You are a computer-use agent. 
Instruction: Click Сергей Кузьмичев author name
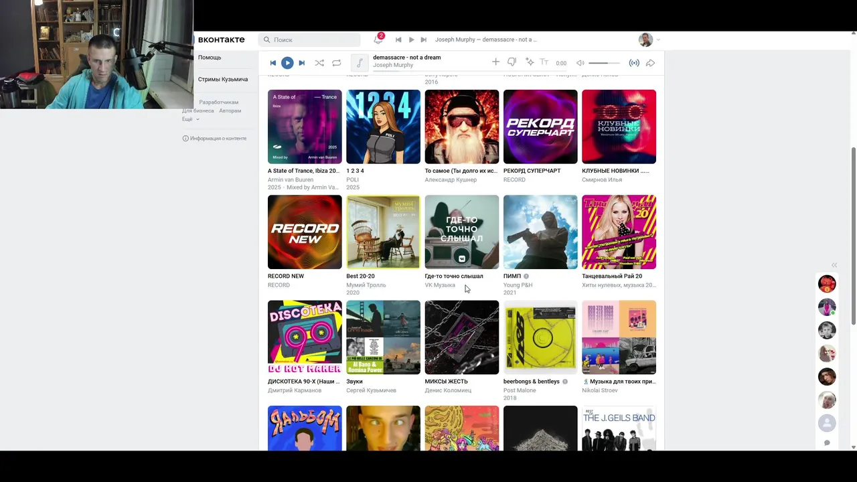coord(371,390)
